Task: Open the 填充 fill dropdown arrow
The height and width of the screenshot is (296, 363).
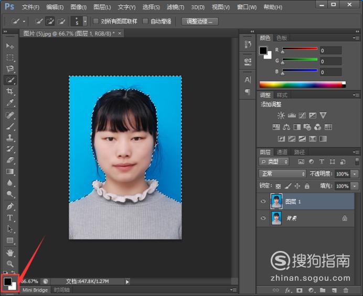Action: click(355, 186)
